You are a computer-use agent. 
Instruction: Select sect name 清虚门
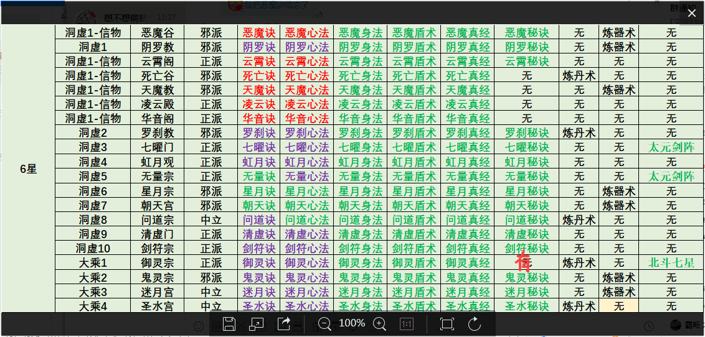(157, 233)
